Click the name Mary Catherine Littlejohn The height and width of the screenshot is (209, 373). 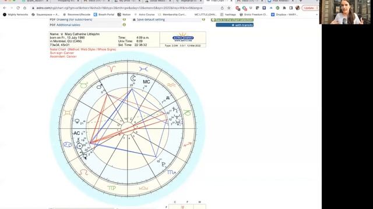[82, 34]
